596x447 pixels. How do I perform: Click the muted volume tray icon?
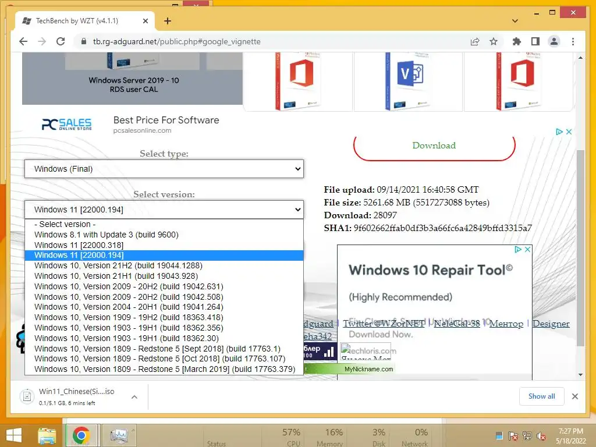coord(541,435)
